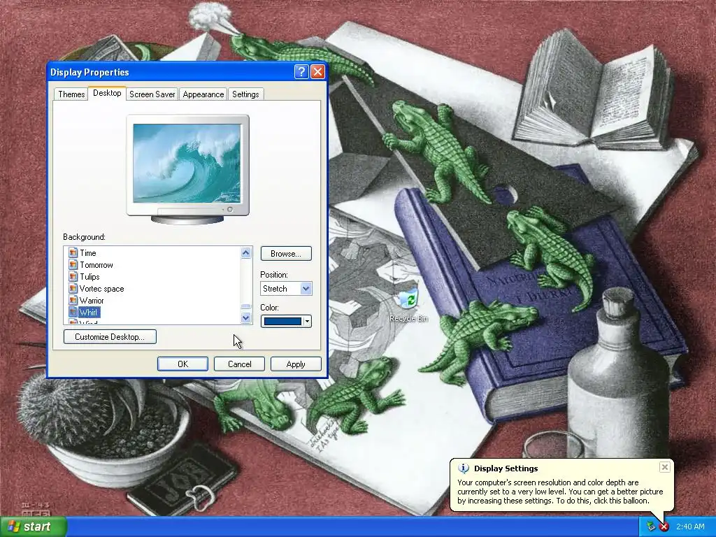Switch to the Screen Saver tab

pyautogui.click(x=152, y=94)
